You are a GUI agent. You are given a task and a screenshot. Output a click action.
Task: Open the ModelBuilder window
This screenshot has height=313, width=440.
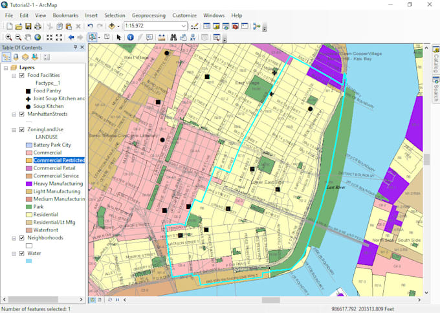coord(256,26)
